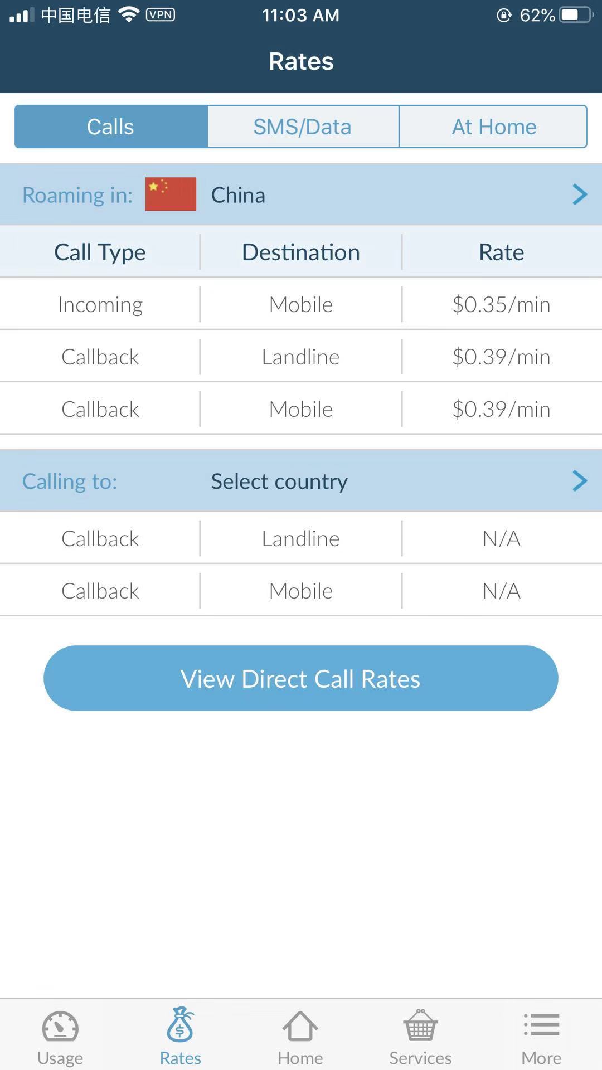Tap the China flag icon

(x=171, y=194)
